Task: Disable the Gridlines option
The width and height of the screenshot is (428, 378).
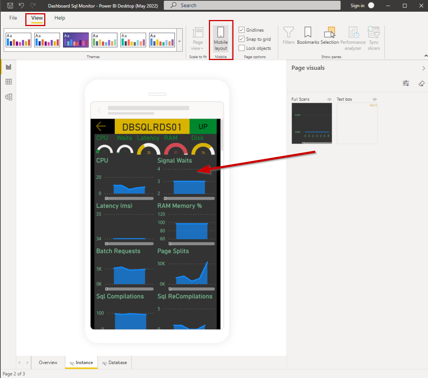Action: (241, 30)
